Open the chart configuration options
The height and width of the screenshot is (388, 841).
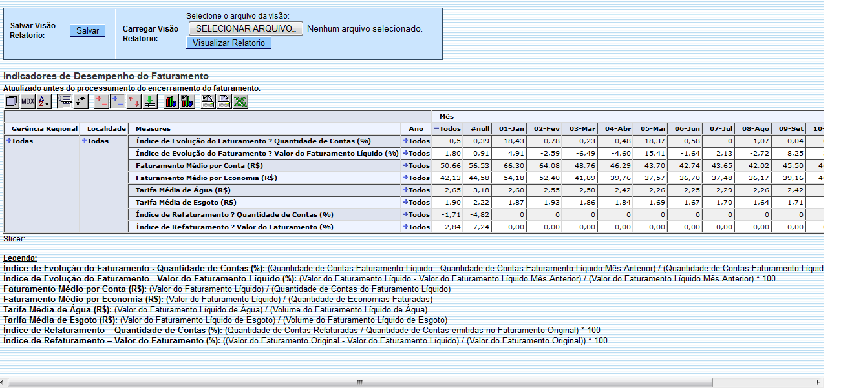tap(189, 101)
